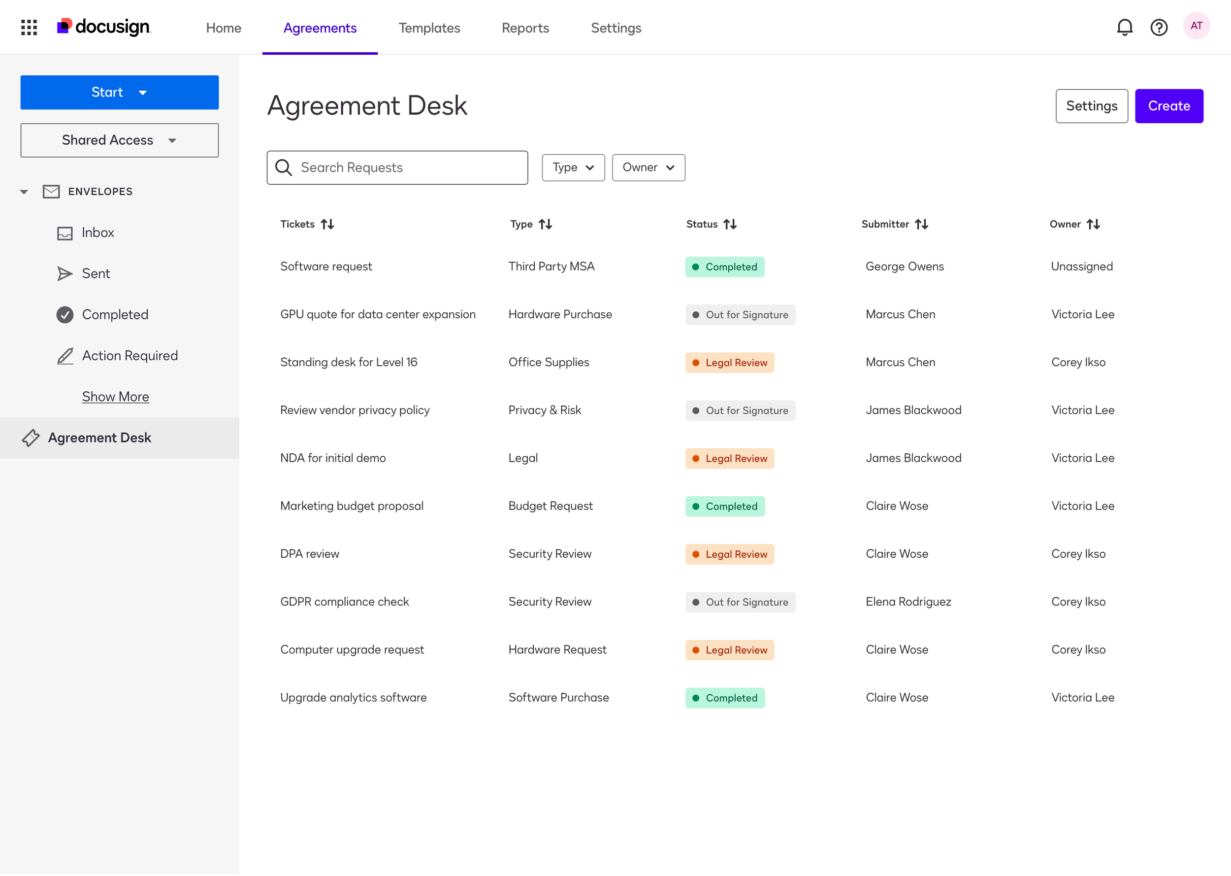Sort table by Submitter arrows

[x=921, y=224]
